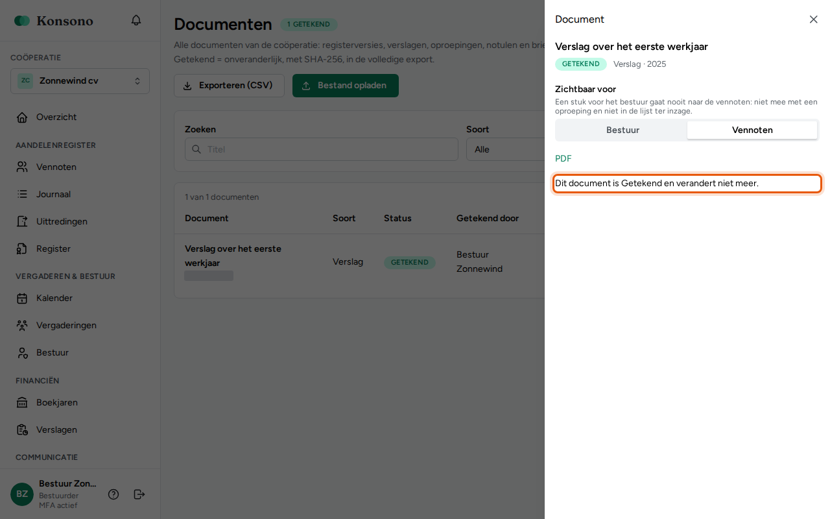Click '1 van 1 documenten' count text
Screen dimensions: 830x519
tap(222, 197)
